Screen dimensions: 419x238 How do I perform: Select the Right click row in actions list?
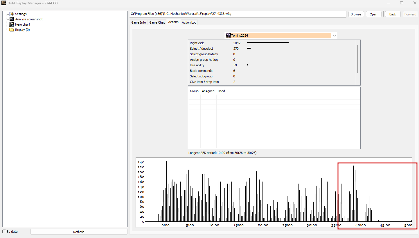pyautogui.click(x=197, y=43)
